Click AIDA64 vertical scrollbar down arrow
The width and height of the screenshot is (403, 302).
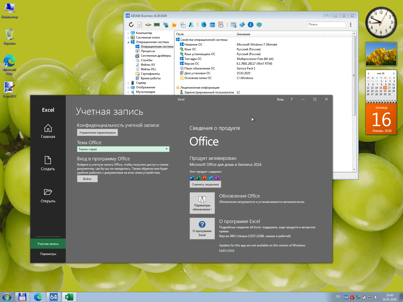(x=354, y=170)
